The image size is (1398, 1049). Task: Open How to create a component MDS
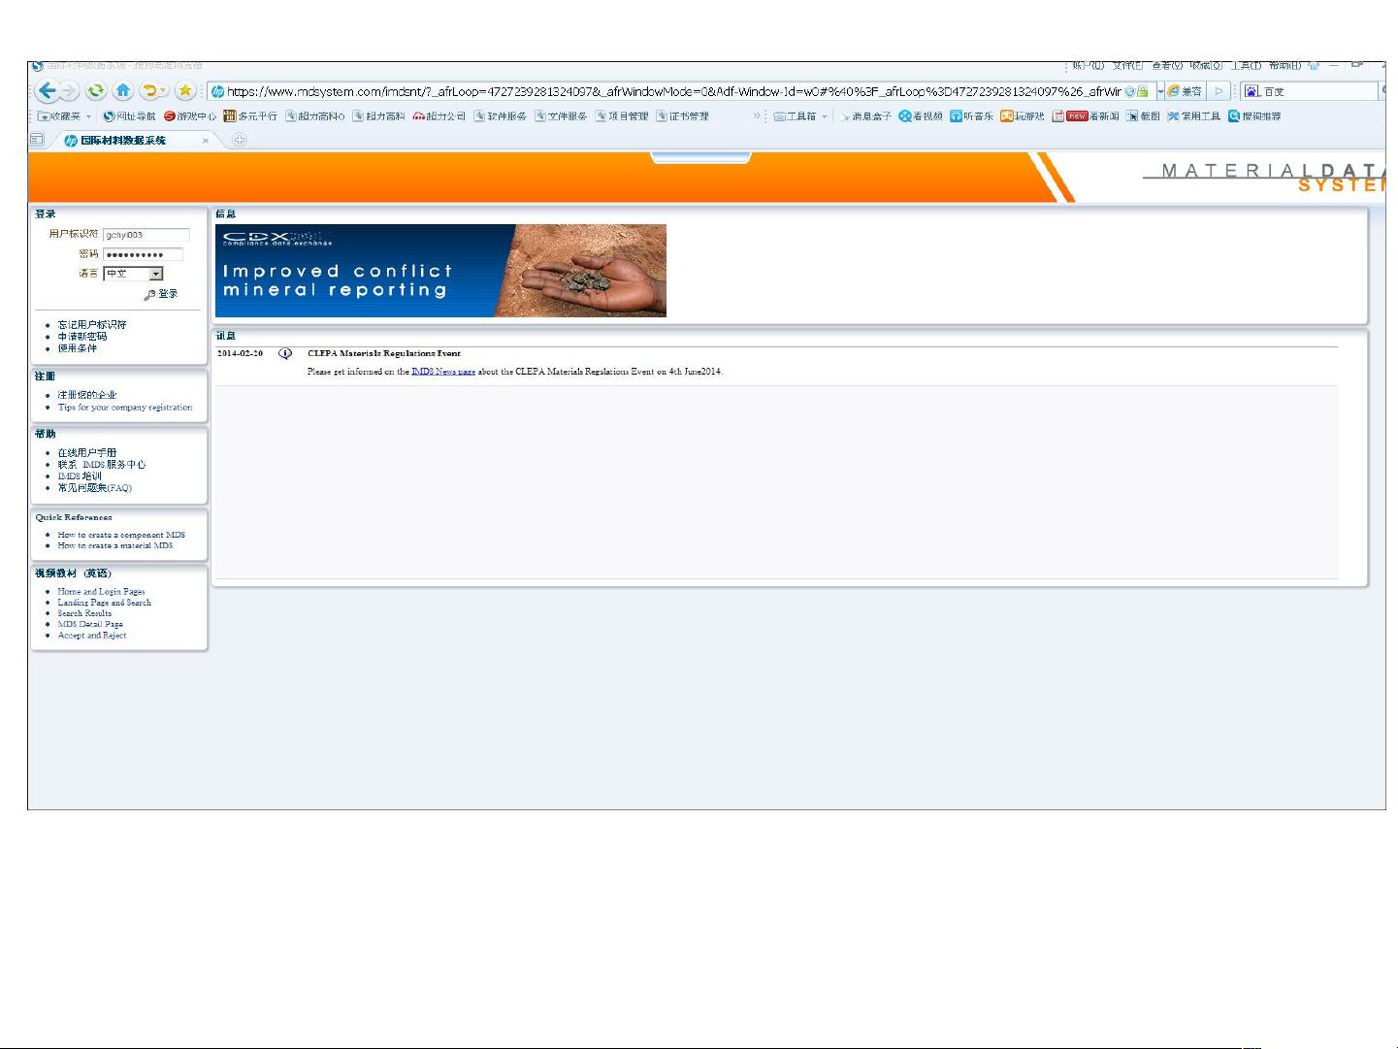(x=121, y=535)
